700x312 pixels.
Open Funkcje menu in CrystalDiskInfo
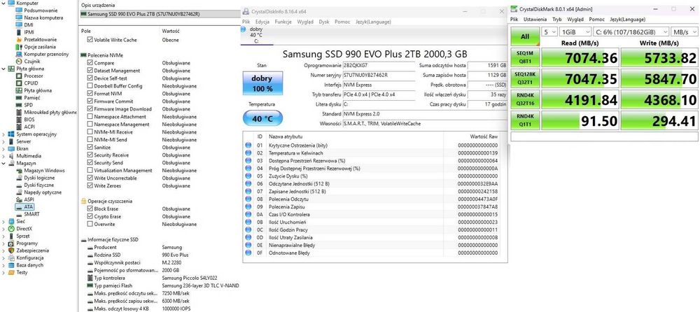pos(283,22)
